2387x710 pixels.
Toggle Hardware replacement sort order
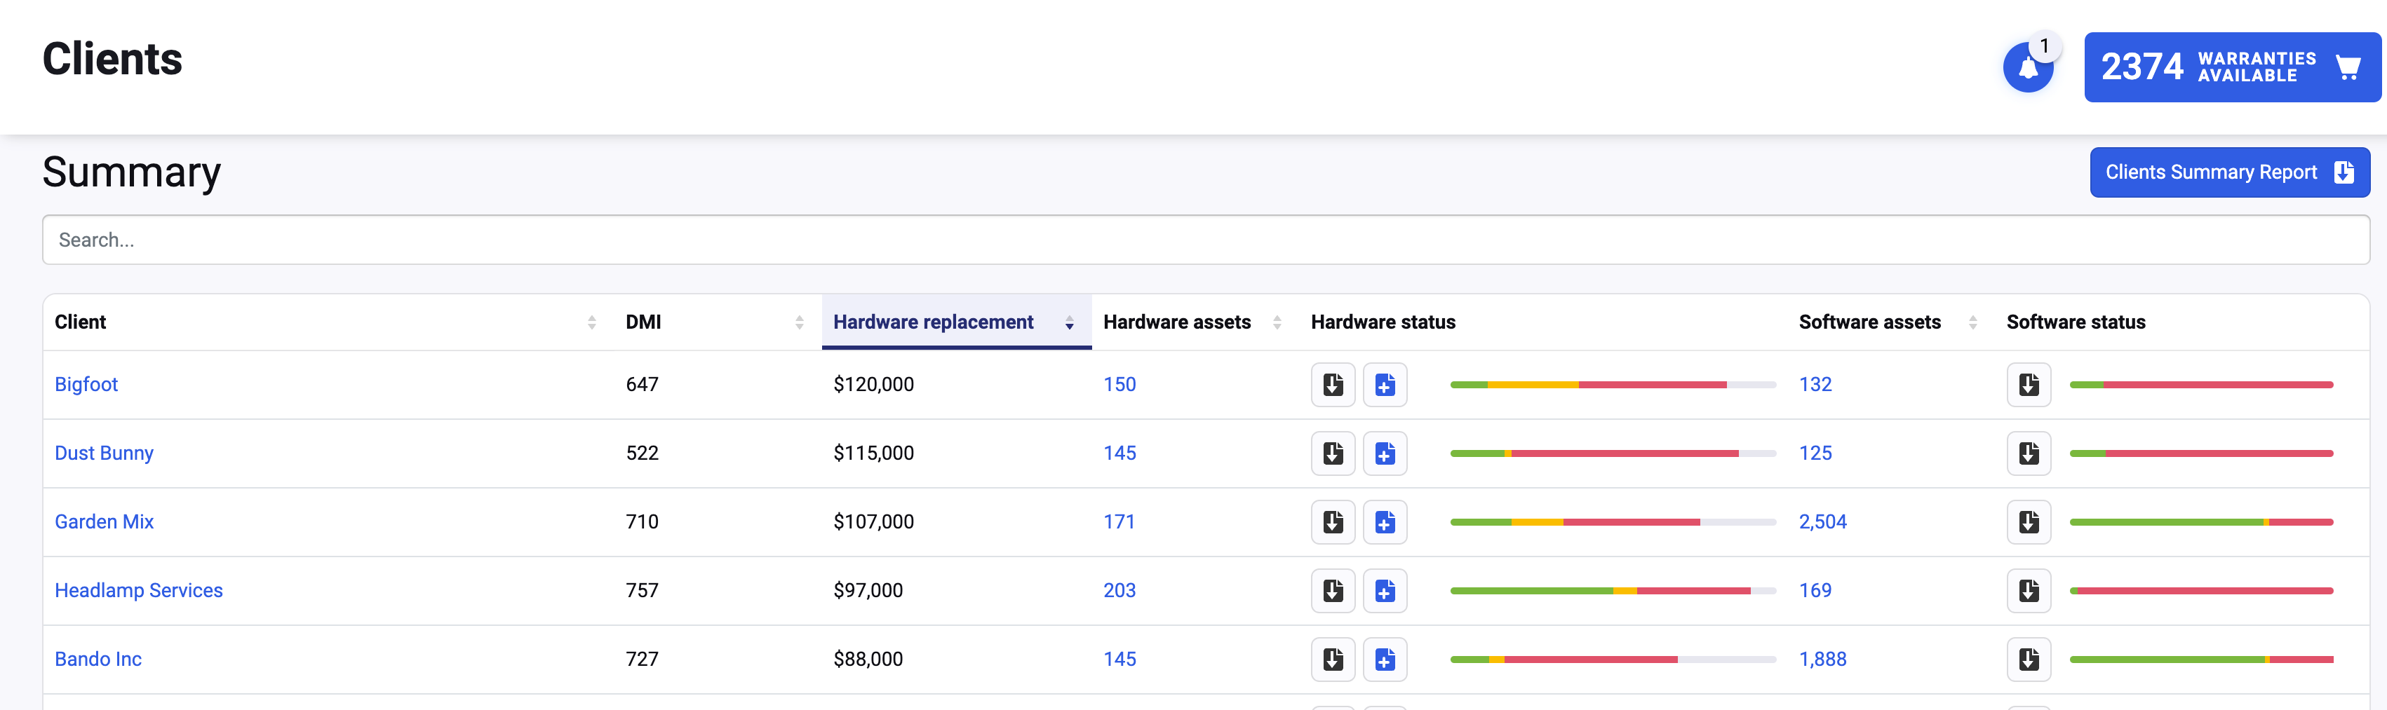point(1068,322)
